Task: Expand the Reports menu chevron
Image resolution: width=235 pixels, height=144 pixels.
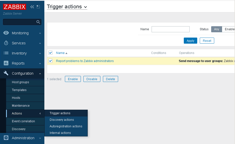Action: click(x=40, y=63)
